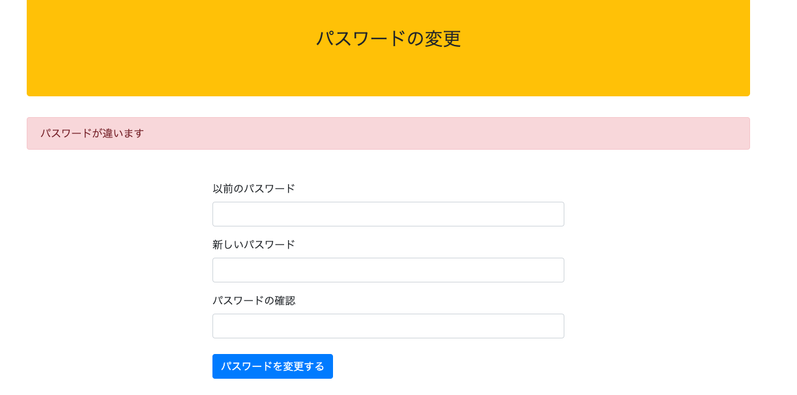Click inside the middle form field
Image resolution: width=797 pixels, height=395 pixels.
[388, 269]
